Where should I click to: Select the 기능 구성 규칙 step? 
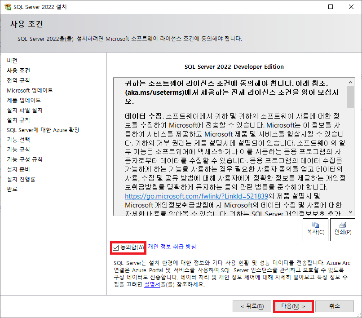click(24, 159)
